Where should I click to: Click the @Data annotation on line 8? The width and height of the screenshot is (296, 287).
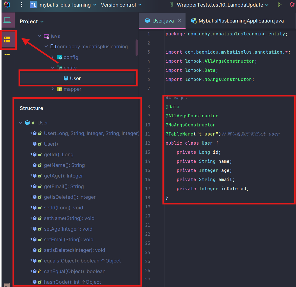click(x=172, y=107)
